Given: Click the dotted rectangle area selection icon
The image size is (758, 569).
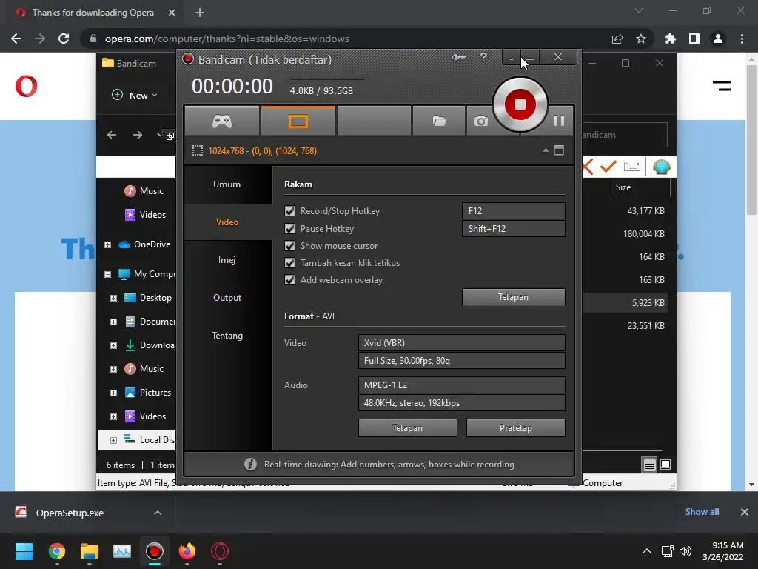Looking at the screenshot, I should point(197,150).
